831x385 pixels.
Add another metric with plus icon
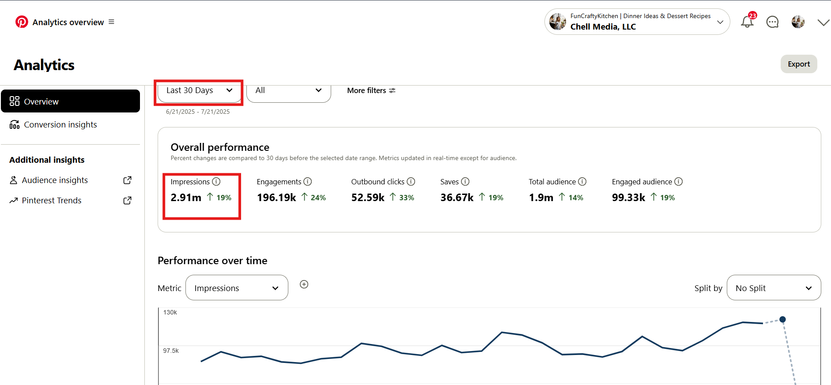coord(304,284)
